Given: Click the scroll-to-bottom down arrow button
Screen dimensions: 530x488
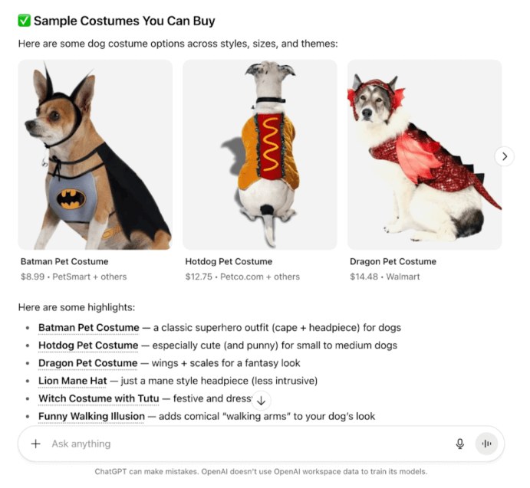Looking at the screenshot, I should (261, 401).
